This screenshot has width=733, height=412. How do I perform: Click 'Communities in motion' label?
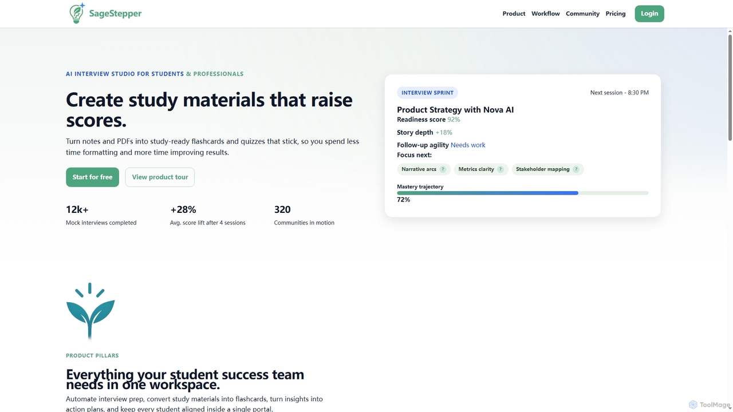click(304, 223)
